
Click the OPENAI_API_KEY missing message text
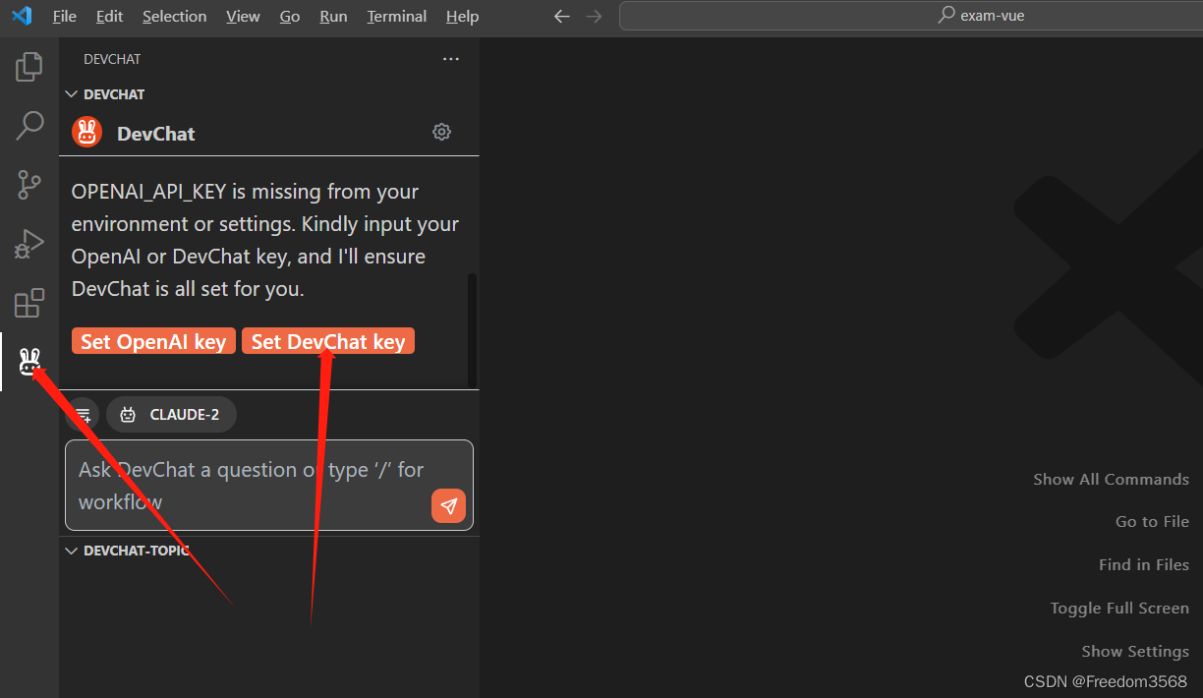click(265, 240)
